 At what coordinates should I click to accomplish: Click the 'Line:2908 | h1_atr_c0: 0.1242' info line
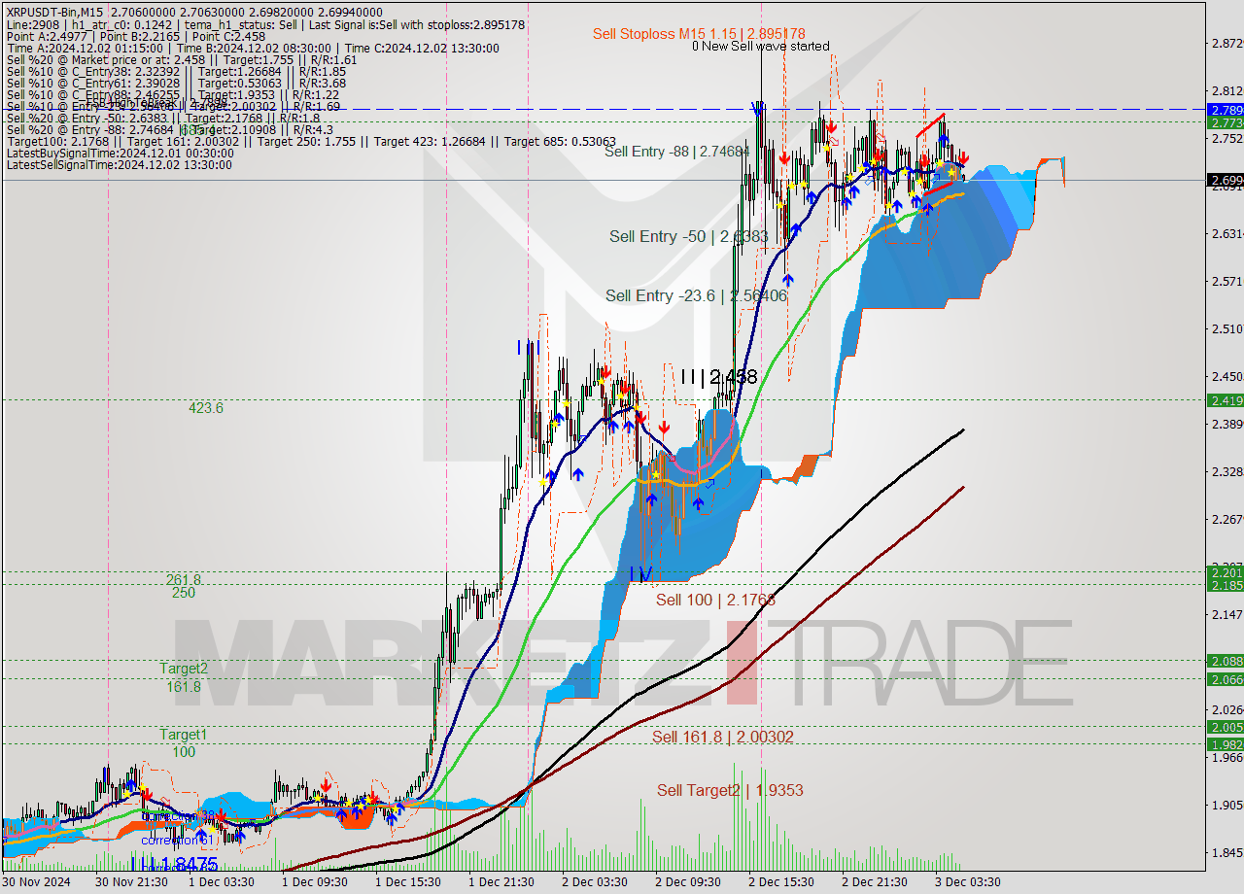265,25
